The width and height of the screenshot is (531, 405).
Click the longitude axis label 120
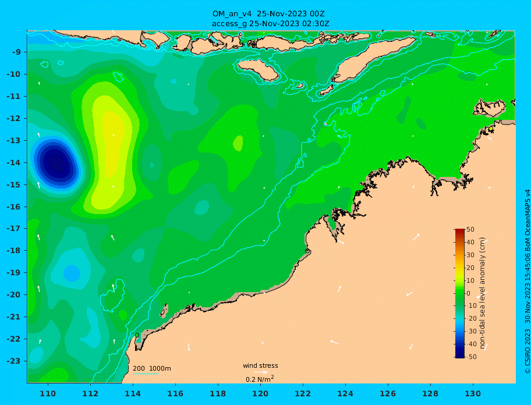tap(260, 394)
